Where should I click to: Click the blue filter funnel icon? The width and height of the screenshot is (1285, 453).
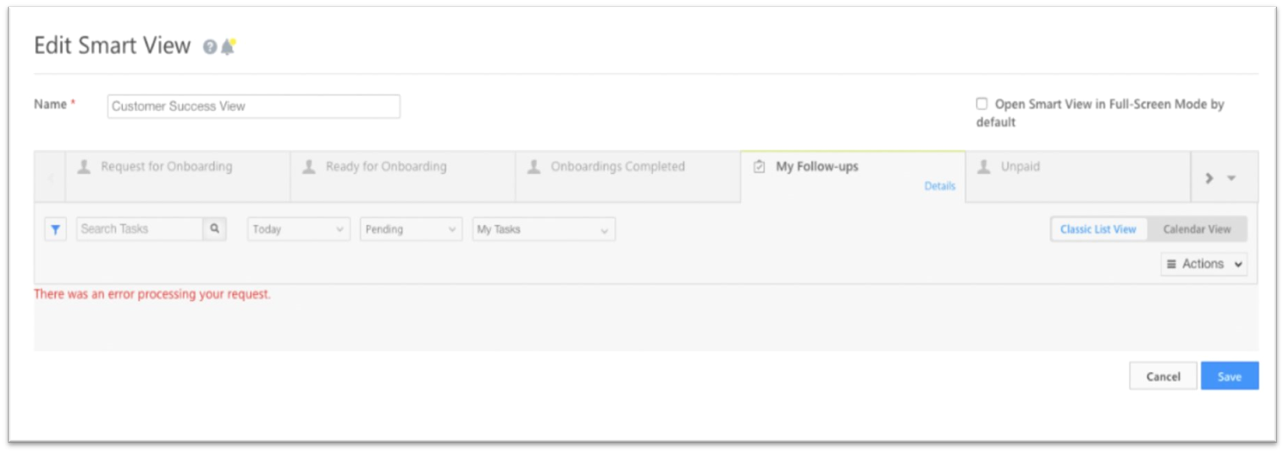[x=56, y=229]
